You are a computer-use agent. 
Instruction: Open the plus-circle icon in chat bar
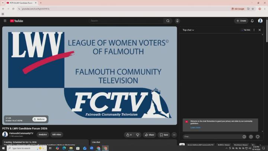coord(251,136)
